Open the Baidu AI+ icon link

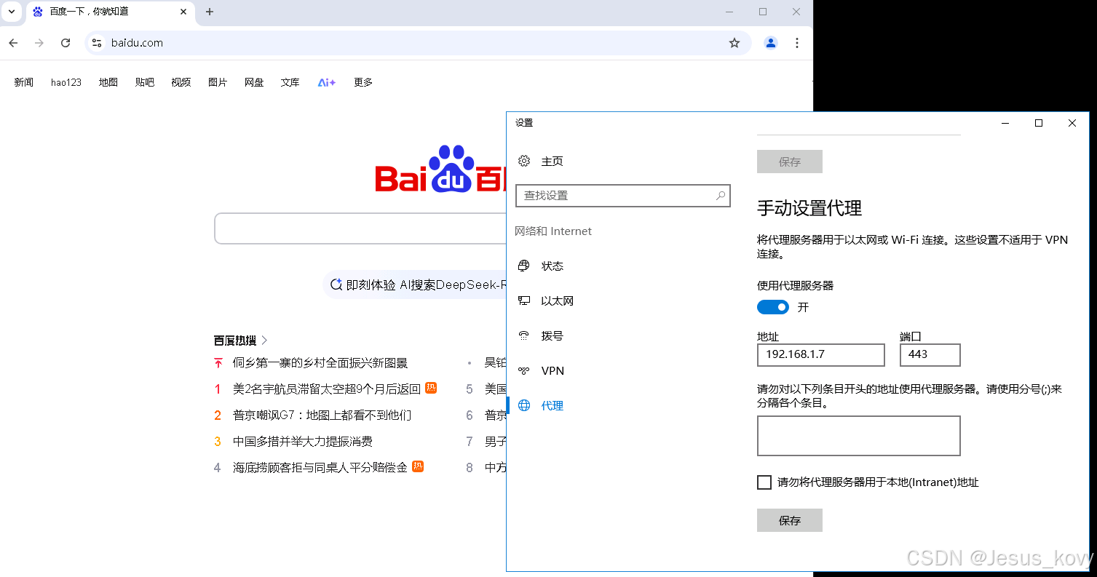click(327, 82)
